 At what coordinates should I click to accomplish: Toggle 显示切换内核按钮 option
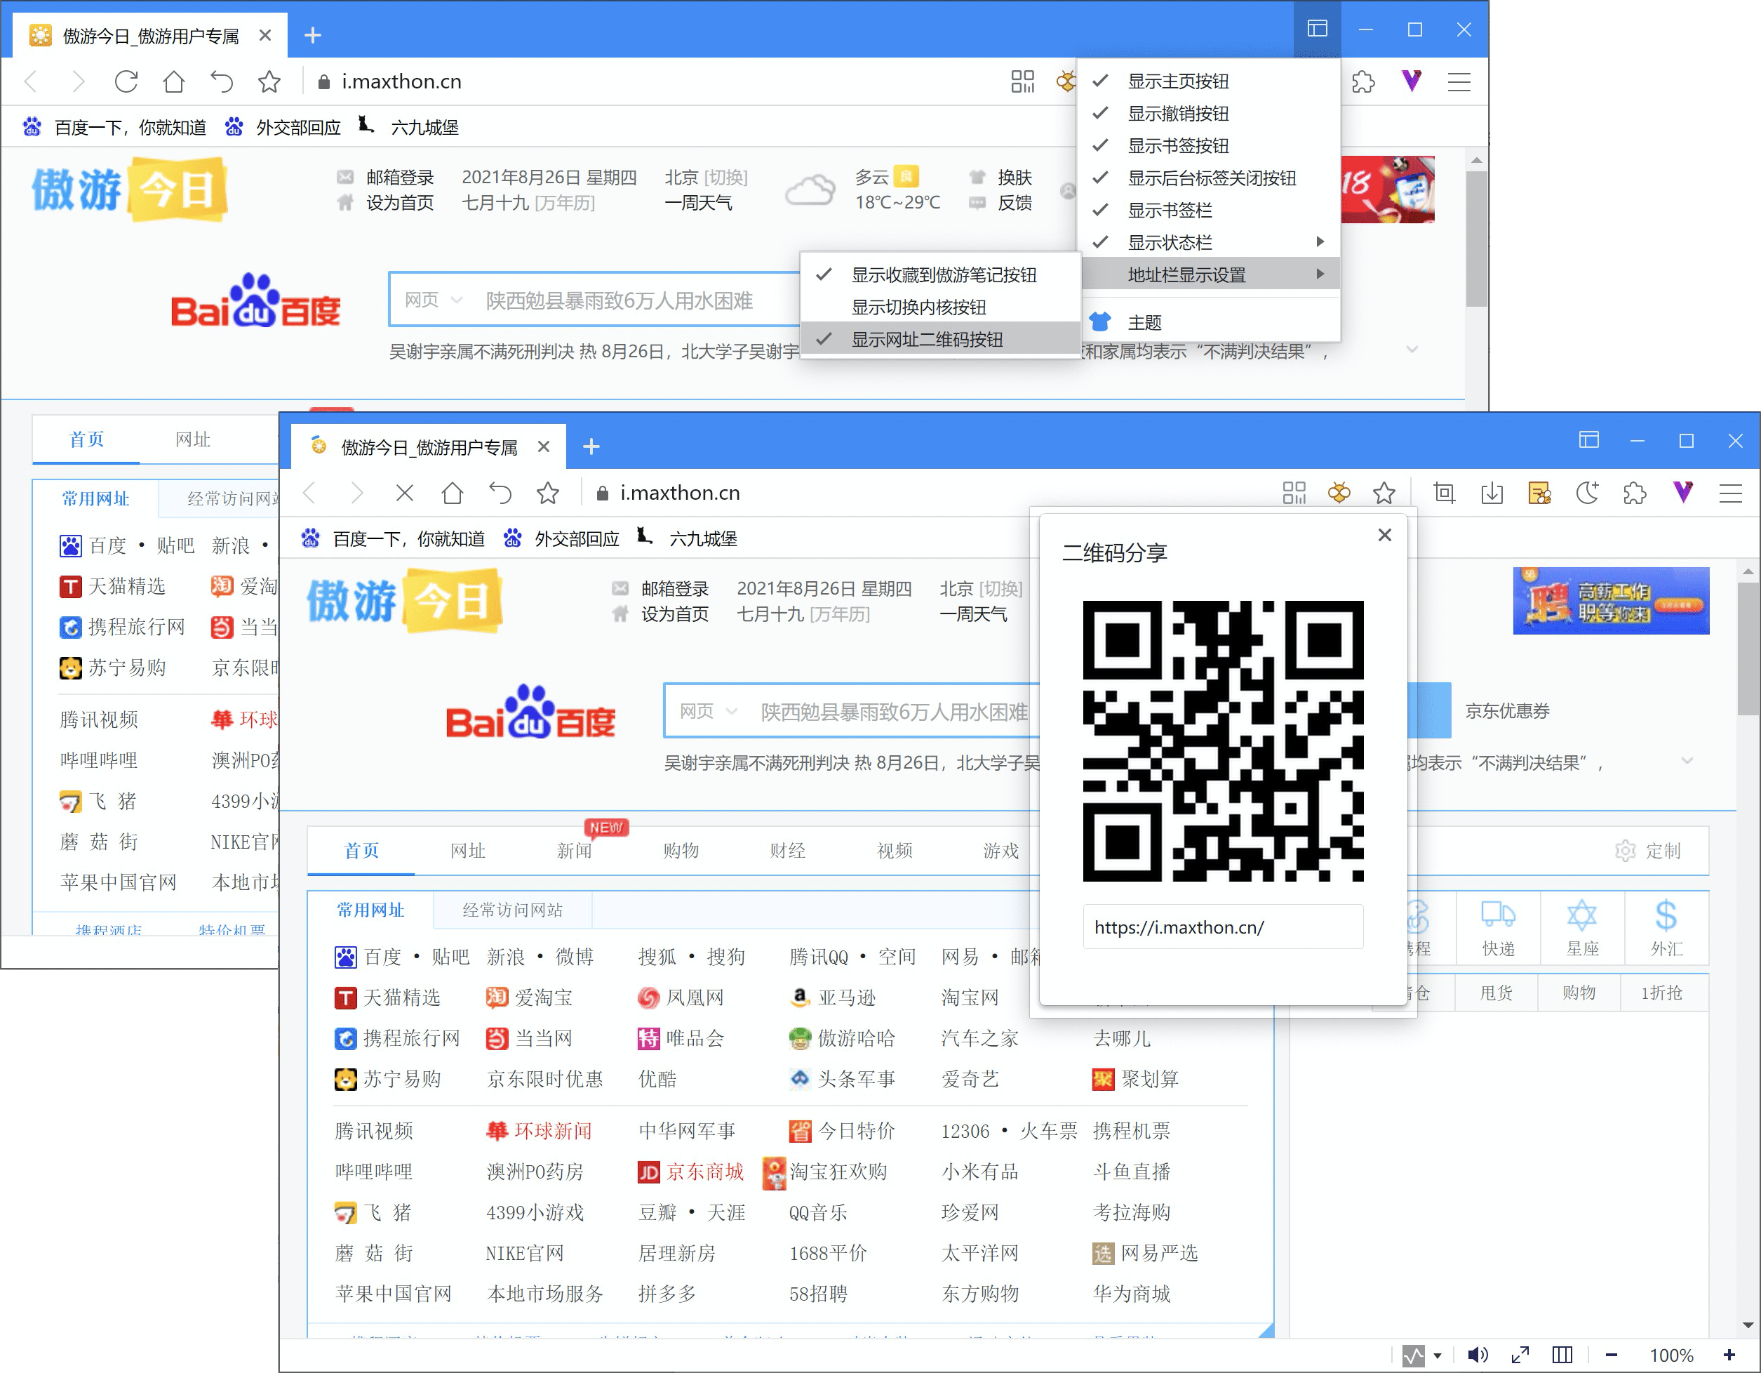pyautogui.click(x=940, y=307)
